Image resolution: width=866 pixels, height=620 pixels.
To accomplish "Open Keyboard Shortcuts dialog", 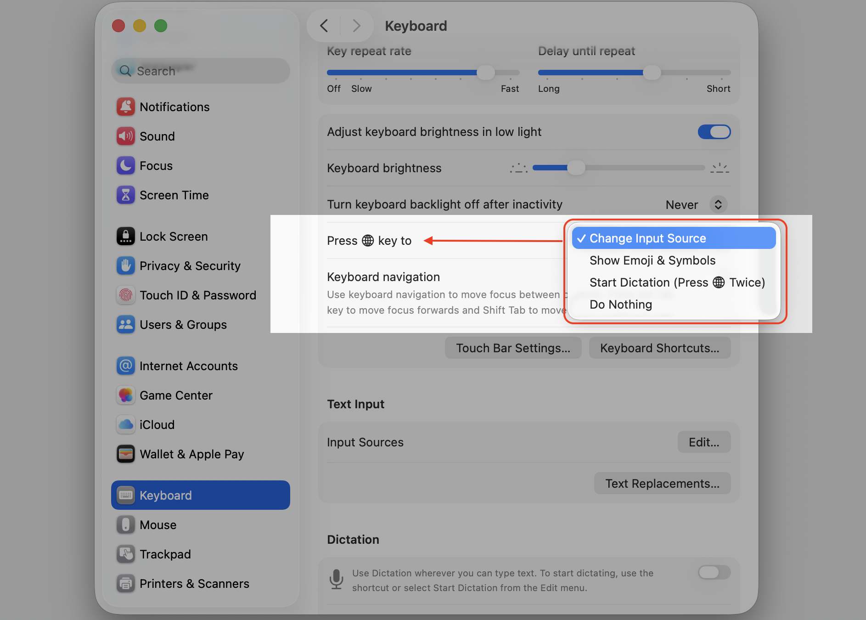I will pyautogui.click(x=660, y=348).
